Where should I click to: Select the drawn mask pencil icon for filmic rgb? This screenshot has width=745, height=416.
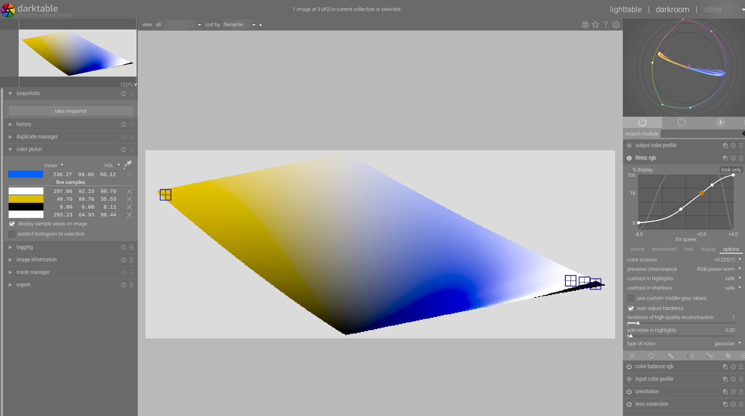tap(671, 356)
